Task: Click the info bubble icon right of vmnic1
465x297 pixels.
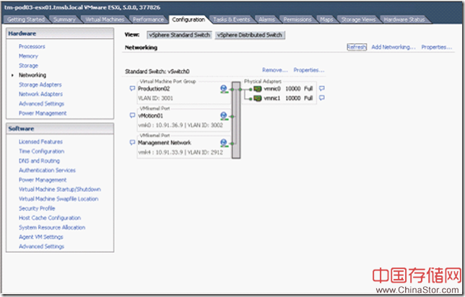Action: (x=322, y=98)
